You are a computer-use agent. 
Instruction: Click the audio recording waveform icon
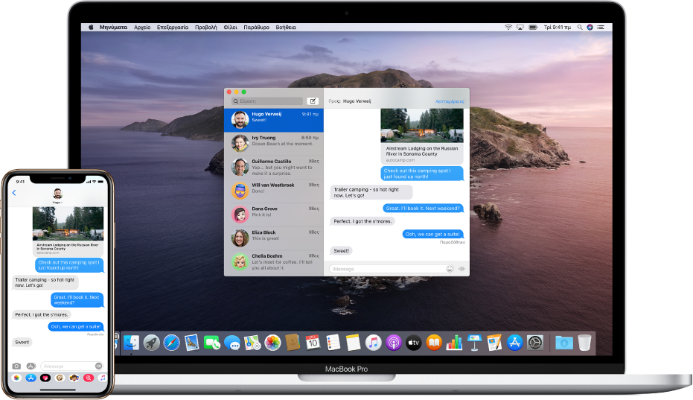[x=462, y=269]
